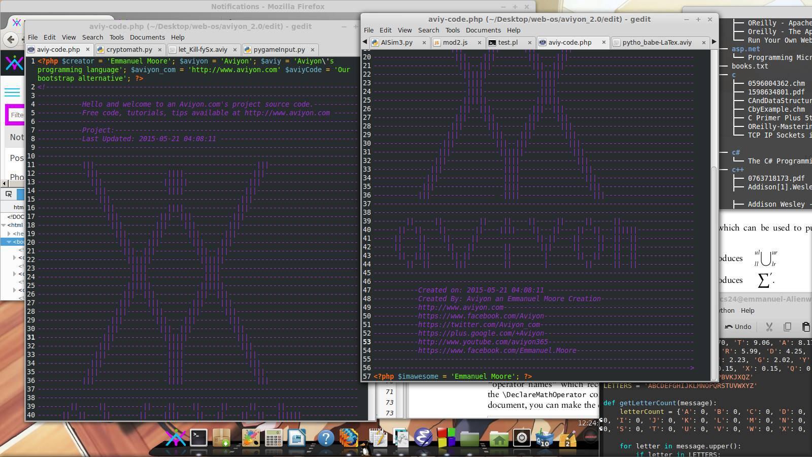
Task: Open File menu in left gedit window
Action: point(32,37)
